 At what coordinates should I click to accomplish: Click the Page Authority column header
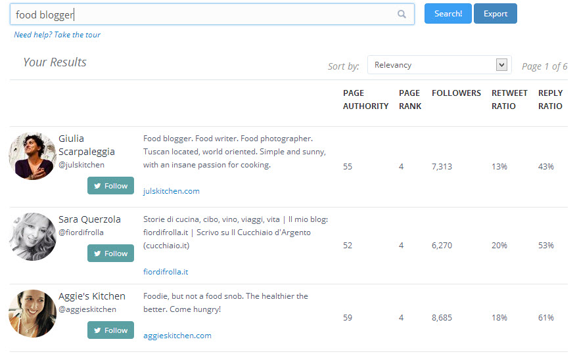pyautogui.click(x=365, y=99)
